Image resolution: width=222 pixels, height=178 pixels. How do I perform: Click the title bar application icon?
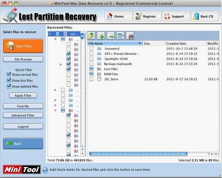(51, 3)
